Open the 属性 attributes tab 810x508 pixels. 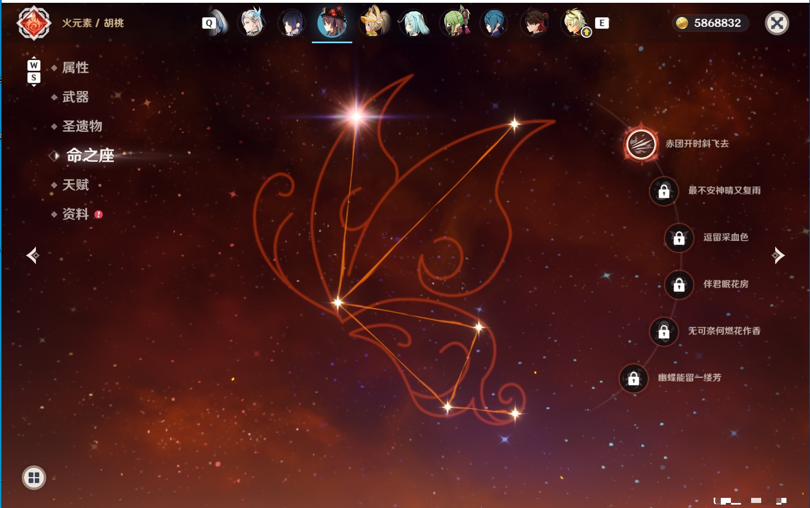tap(75, 68)
